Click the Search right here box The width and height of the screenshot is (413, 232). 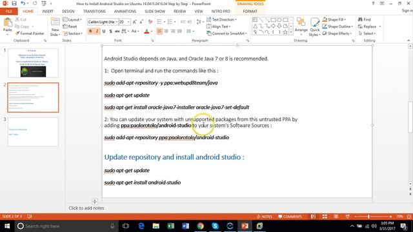[x=65, y=226]
